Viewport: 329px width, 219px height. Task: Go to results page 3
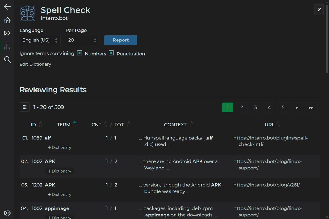pyautogui.click(x=255, y=107)
